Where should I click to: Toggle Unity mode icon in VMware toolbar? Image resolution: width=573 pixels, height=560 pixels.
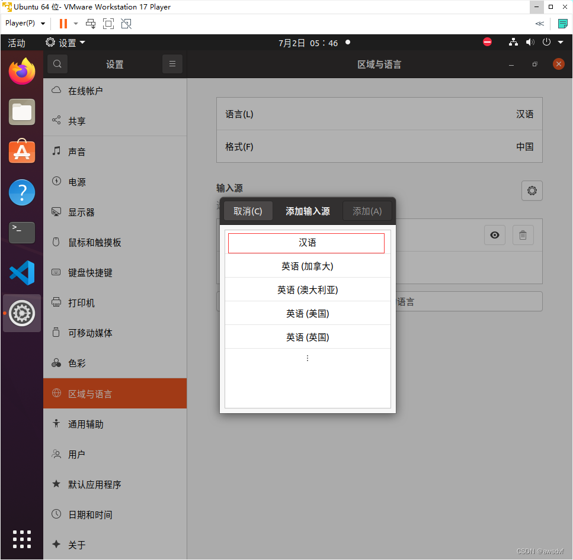coord(126,24)
